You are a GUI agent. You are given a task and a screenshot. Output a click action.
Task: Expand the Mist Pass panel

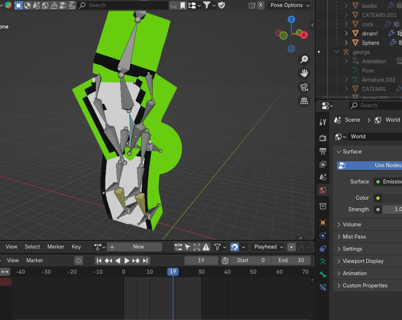point(354,237)
